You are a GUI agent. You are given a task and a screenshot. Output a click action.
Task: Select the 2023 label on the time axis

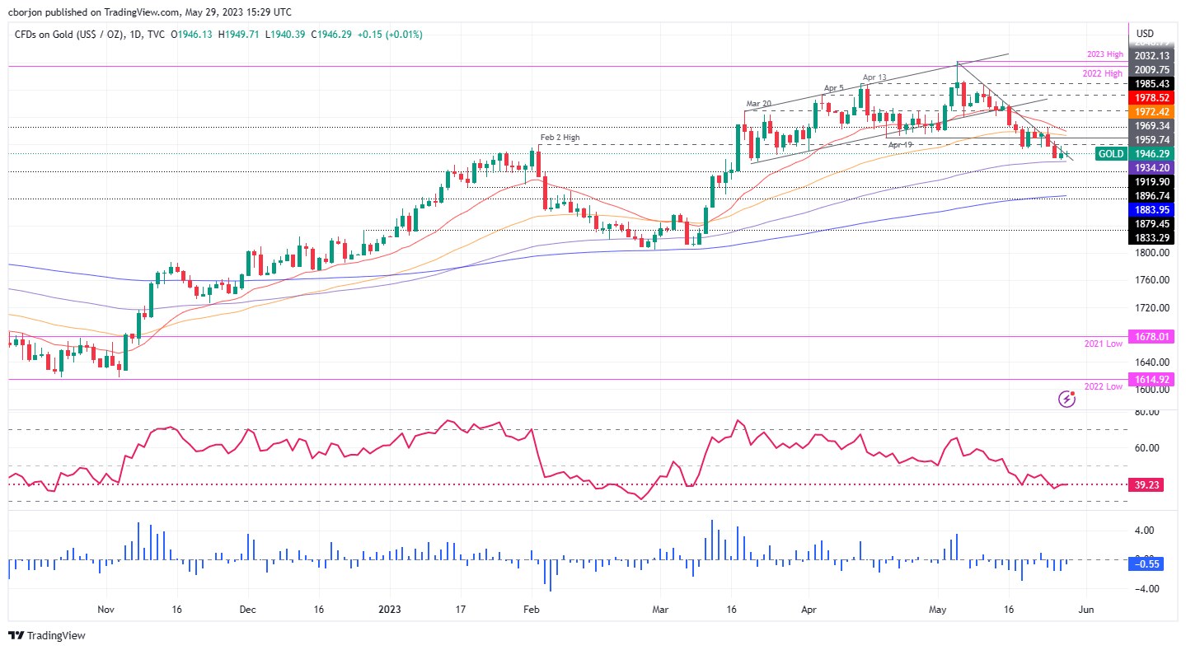click(388, 610)
